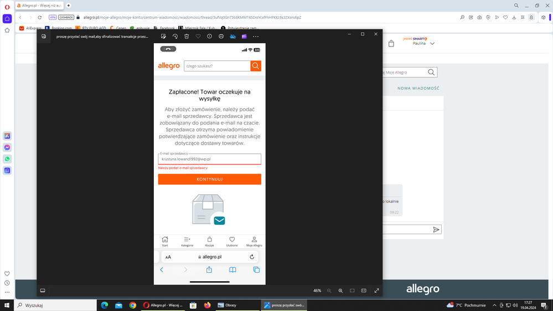
Task: Open the Photos gallery home icon
Action: [x=44, y=37]
